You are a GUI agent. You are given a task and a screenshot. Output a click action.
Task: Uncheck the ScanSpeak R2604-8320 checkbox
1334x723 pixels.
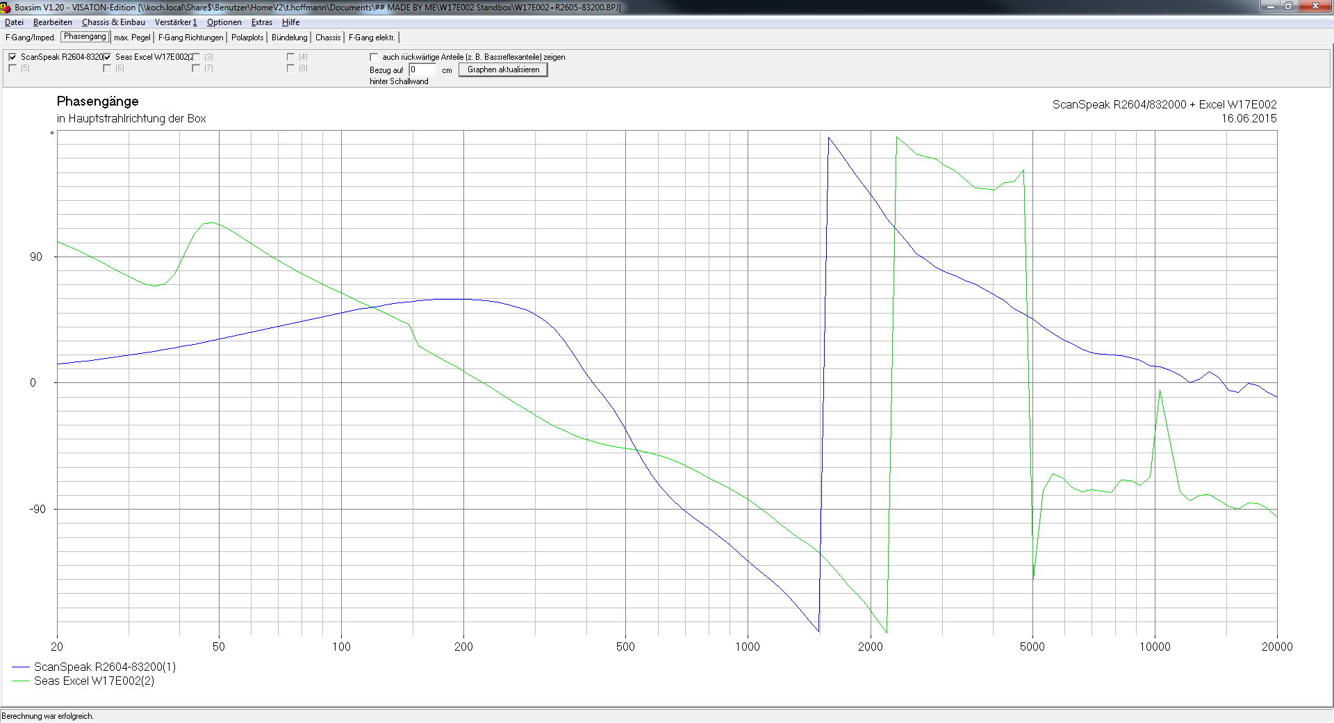[13, 57]
